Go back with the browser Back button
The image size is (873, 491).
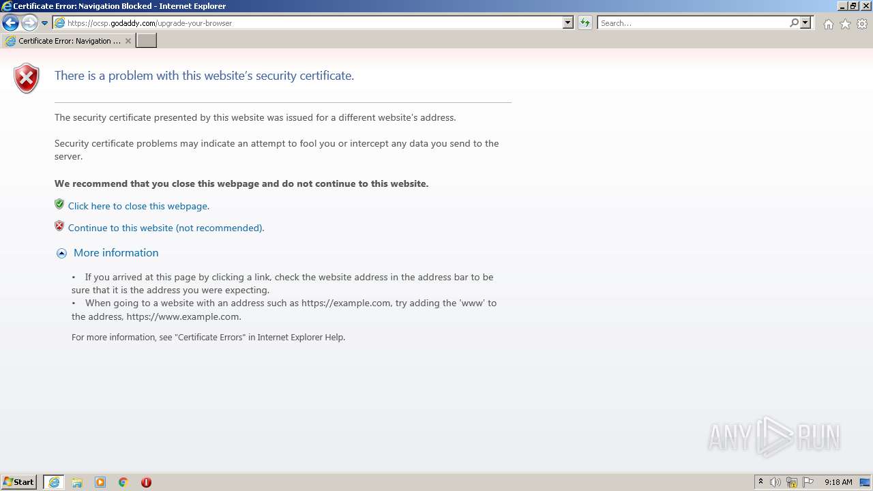pos(10,23)
